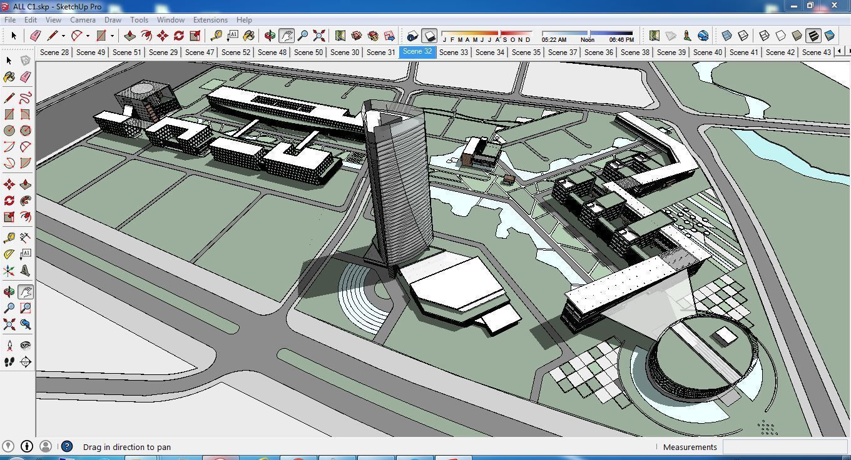Open the Arc tool dropdown arrow
The width and height of the screenshot is (851, 460).
[88, 36]
